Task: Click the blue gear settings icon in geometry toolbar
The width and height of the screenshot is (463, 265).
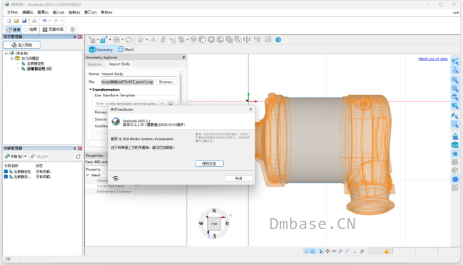Action: (278, 40)
